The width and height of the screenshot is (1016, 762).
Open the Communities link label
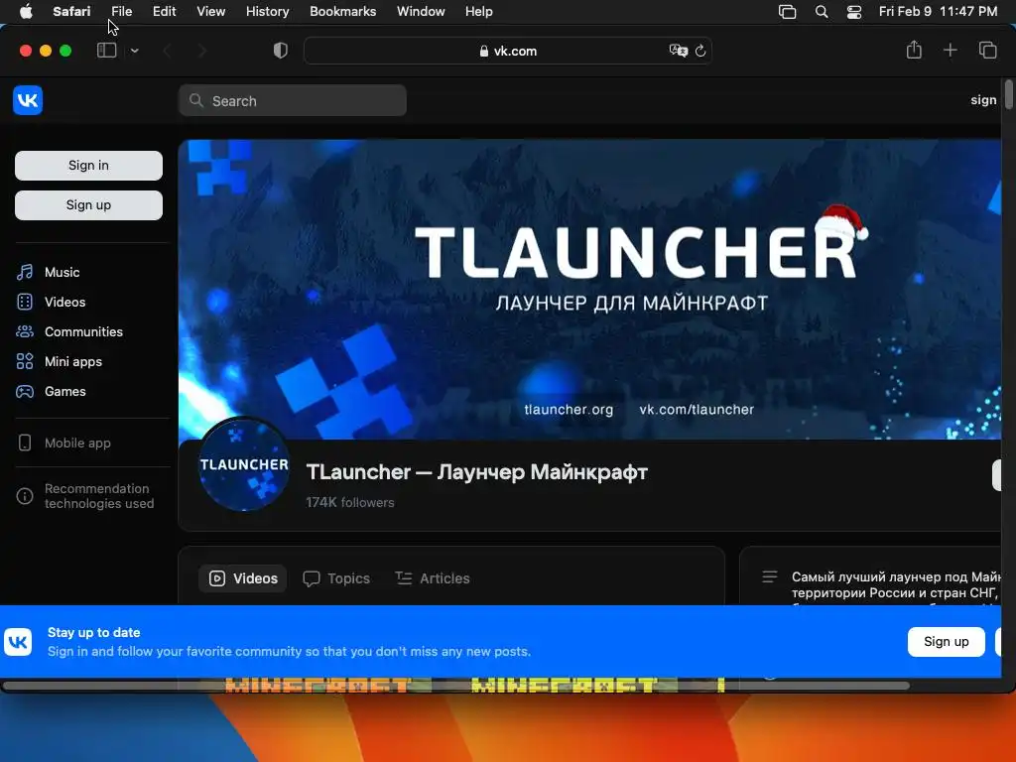click(83, 331)
